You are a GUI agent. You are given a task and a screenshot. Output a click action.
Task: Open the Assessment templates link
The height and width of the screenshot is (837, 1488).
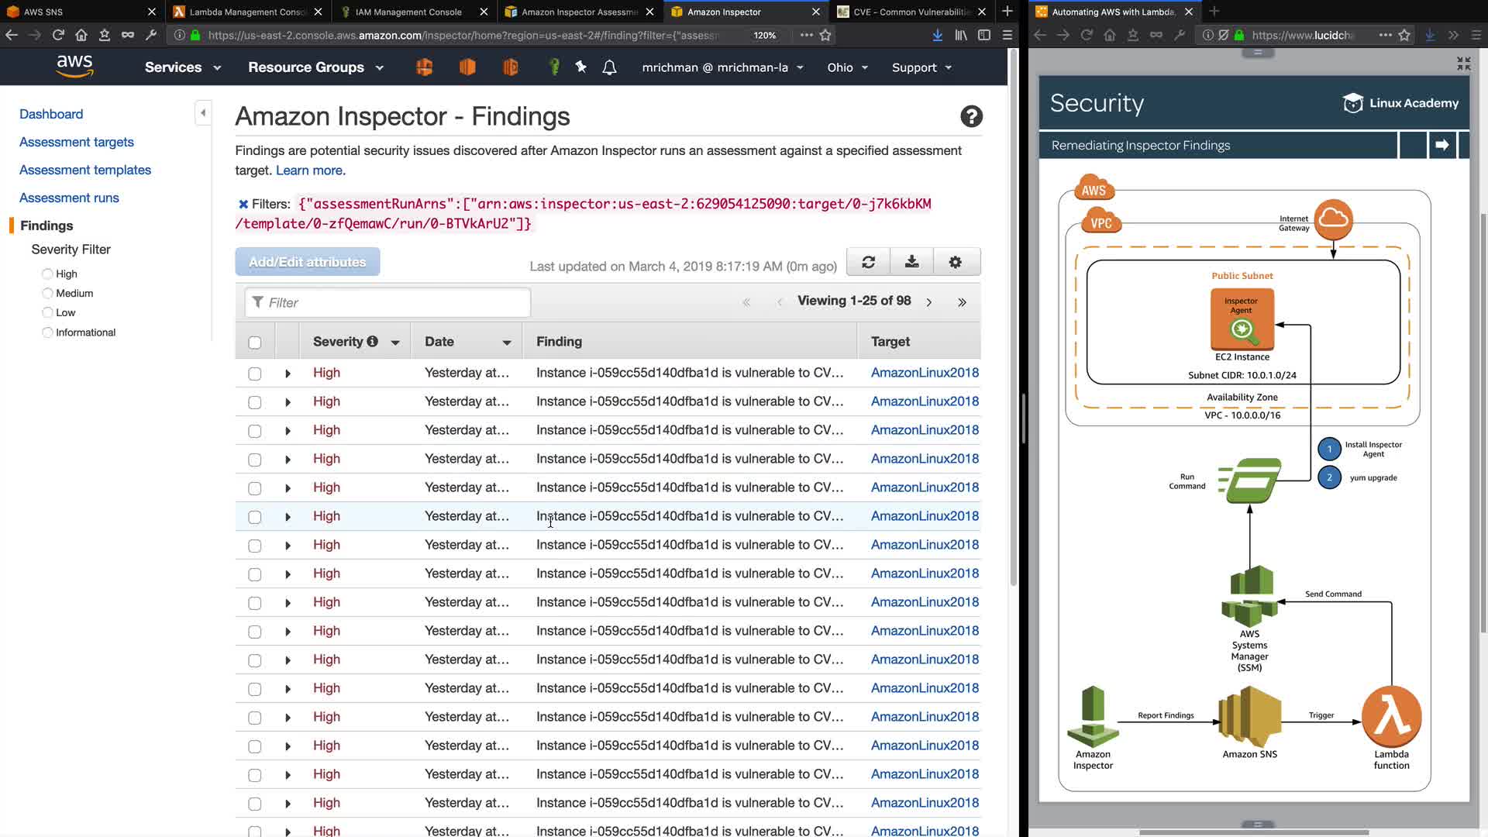pyautogui.click(x=85, y=170)
